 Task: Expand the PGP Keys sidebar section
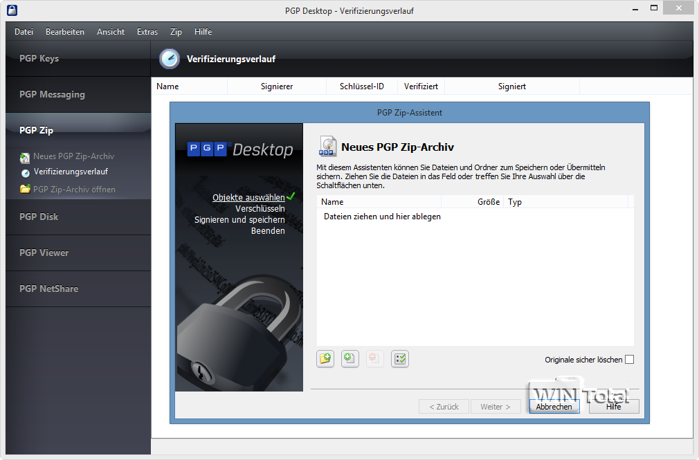[x=39, y=59]
